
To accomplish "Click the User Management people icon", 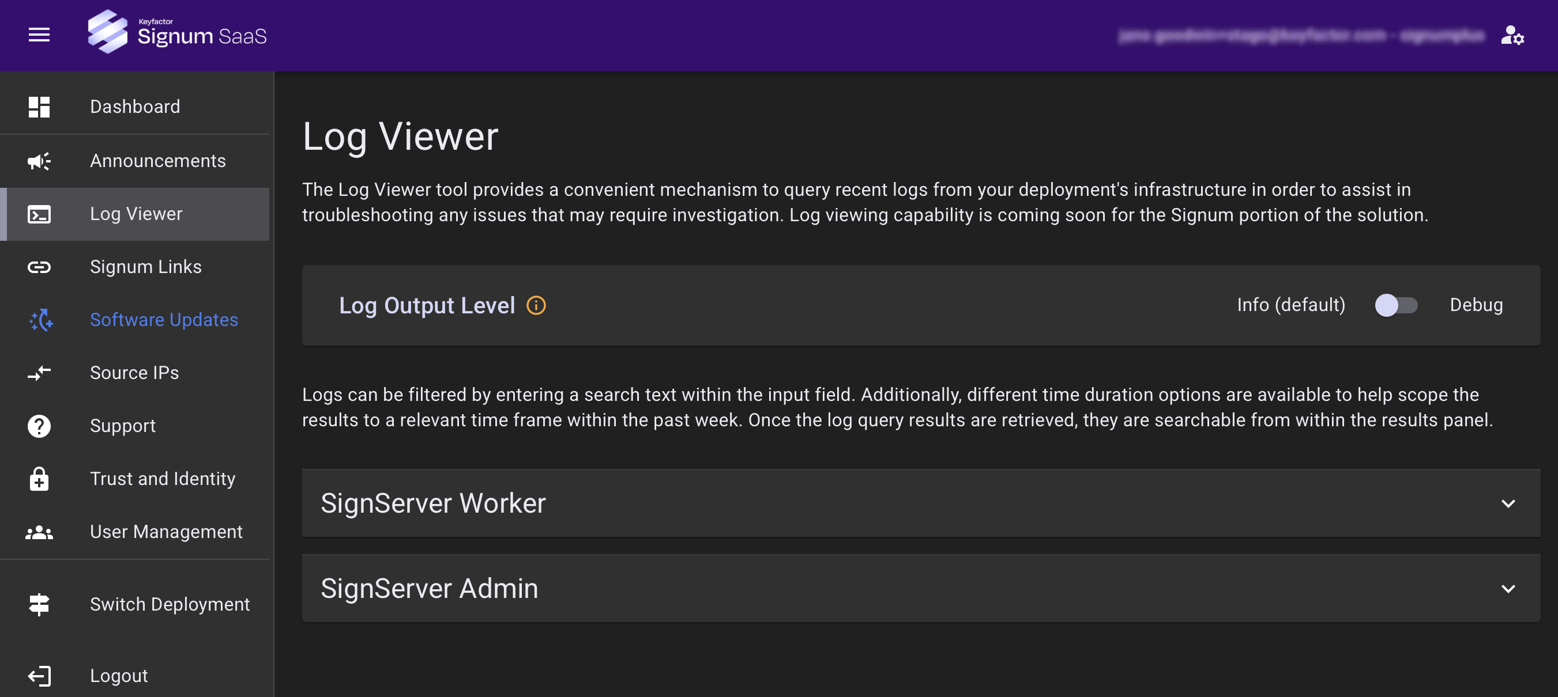I will click(x=39, y=532).
